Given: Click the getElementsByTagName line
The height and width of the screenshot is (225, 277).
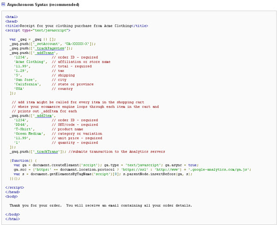Looking at the screenshot, I should 103,174.
